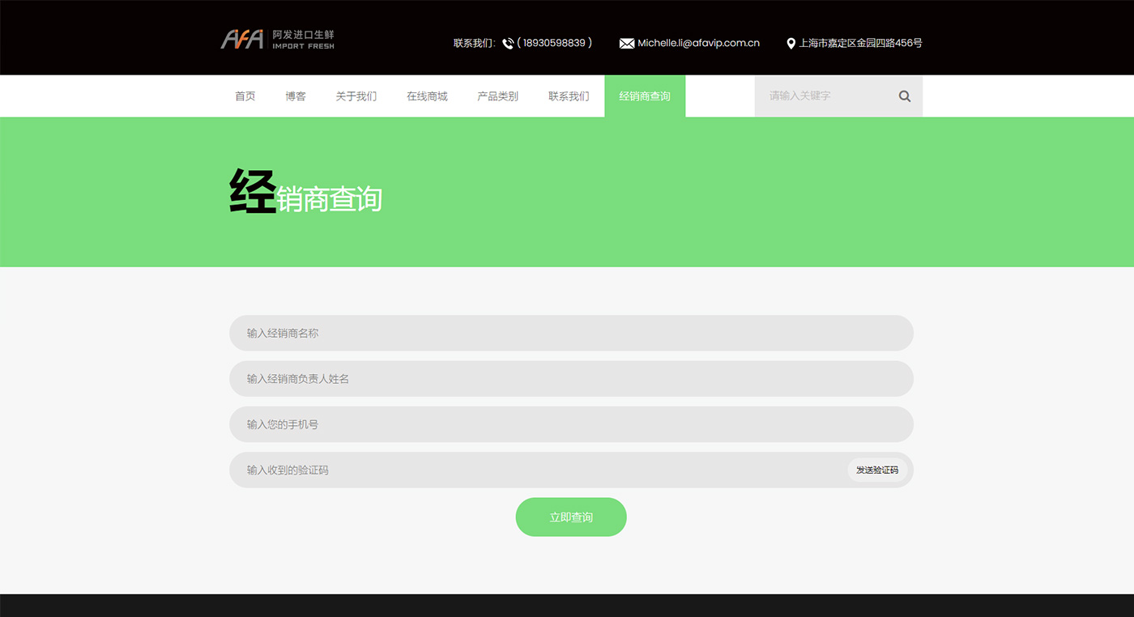Click the 输入经销商名称 field
Screen dimensions: 1134x617
click(571, 333)
